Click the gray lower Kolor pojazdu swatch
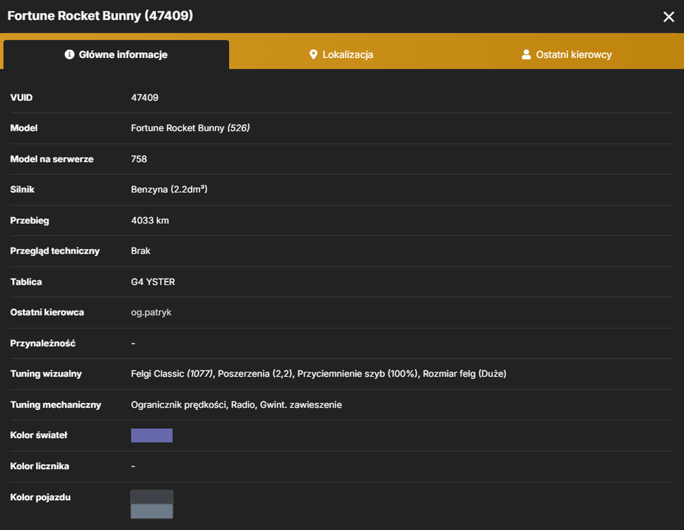Image resolution: width=684 pixels, height=530 pixels. click(152, 511)
